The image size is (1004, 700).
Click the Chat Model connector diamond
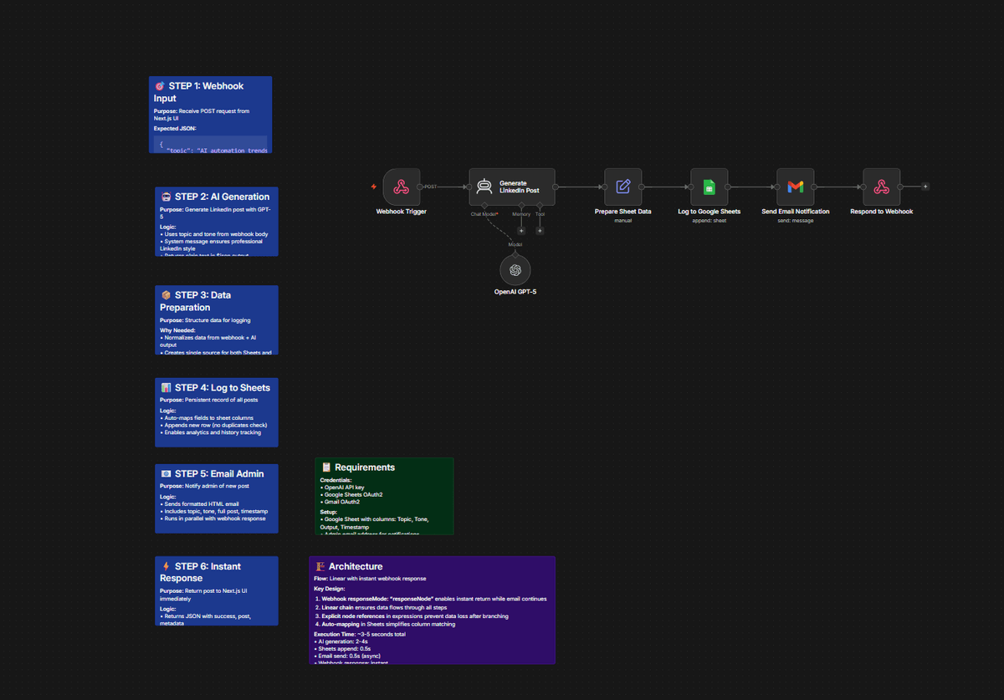pos(484,205)
